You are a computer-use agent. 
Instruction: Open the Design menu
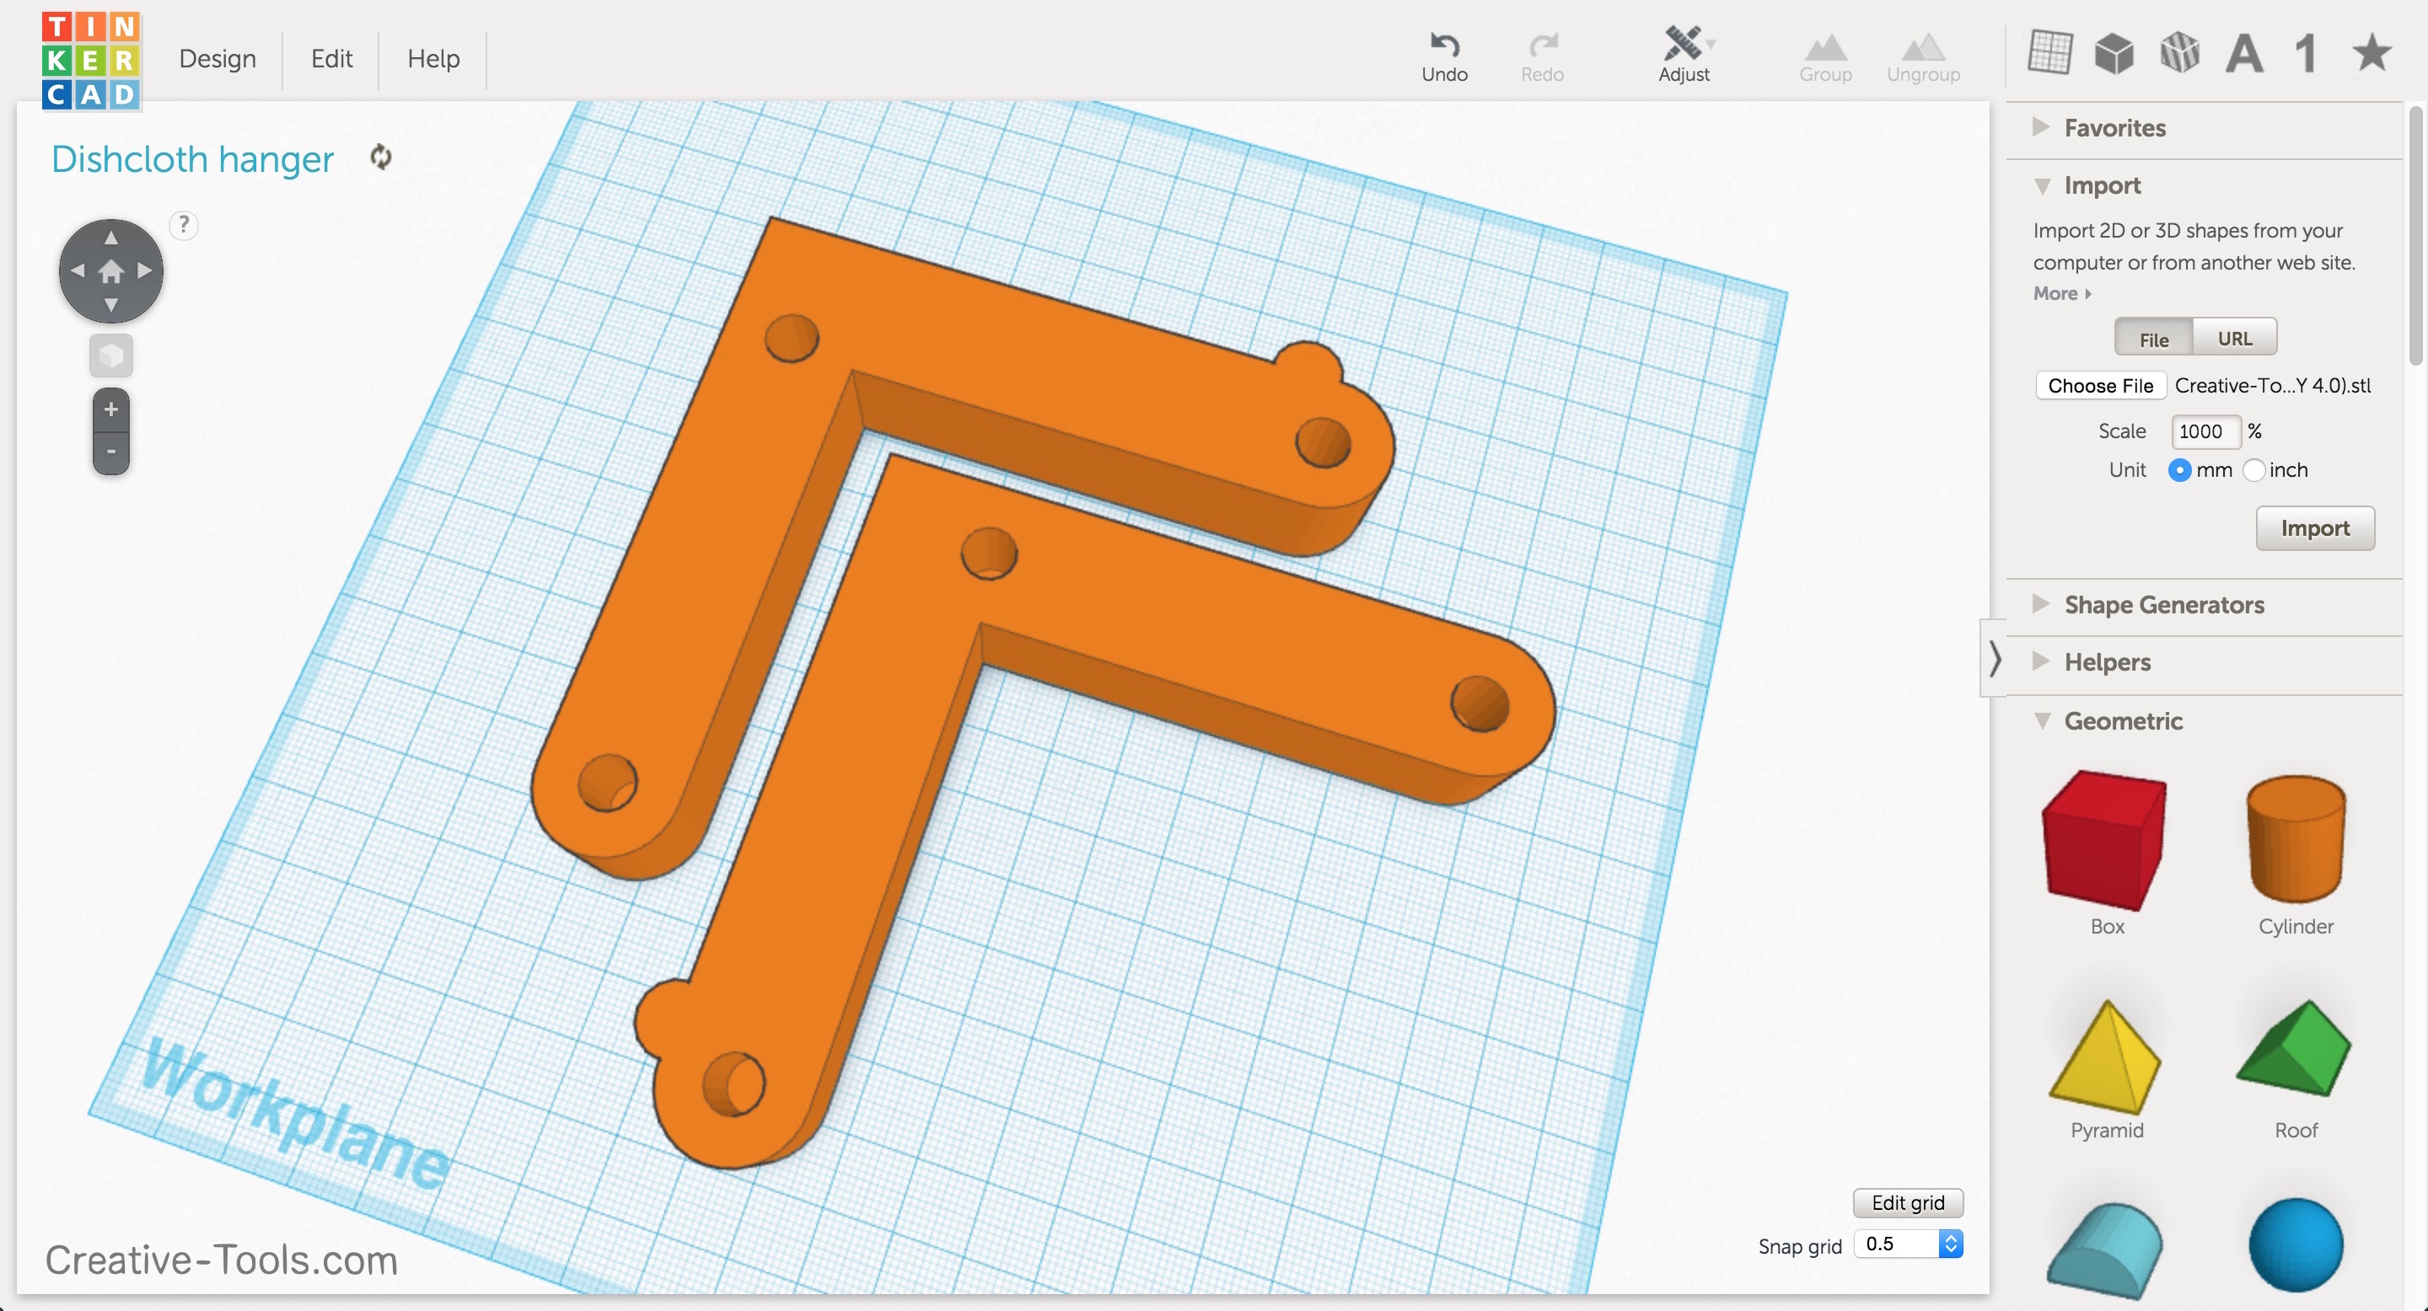pyautogui.click(x=218, y=58)
